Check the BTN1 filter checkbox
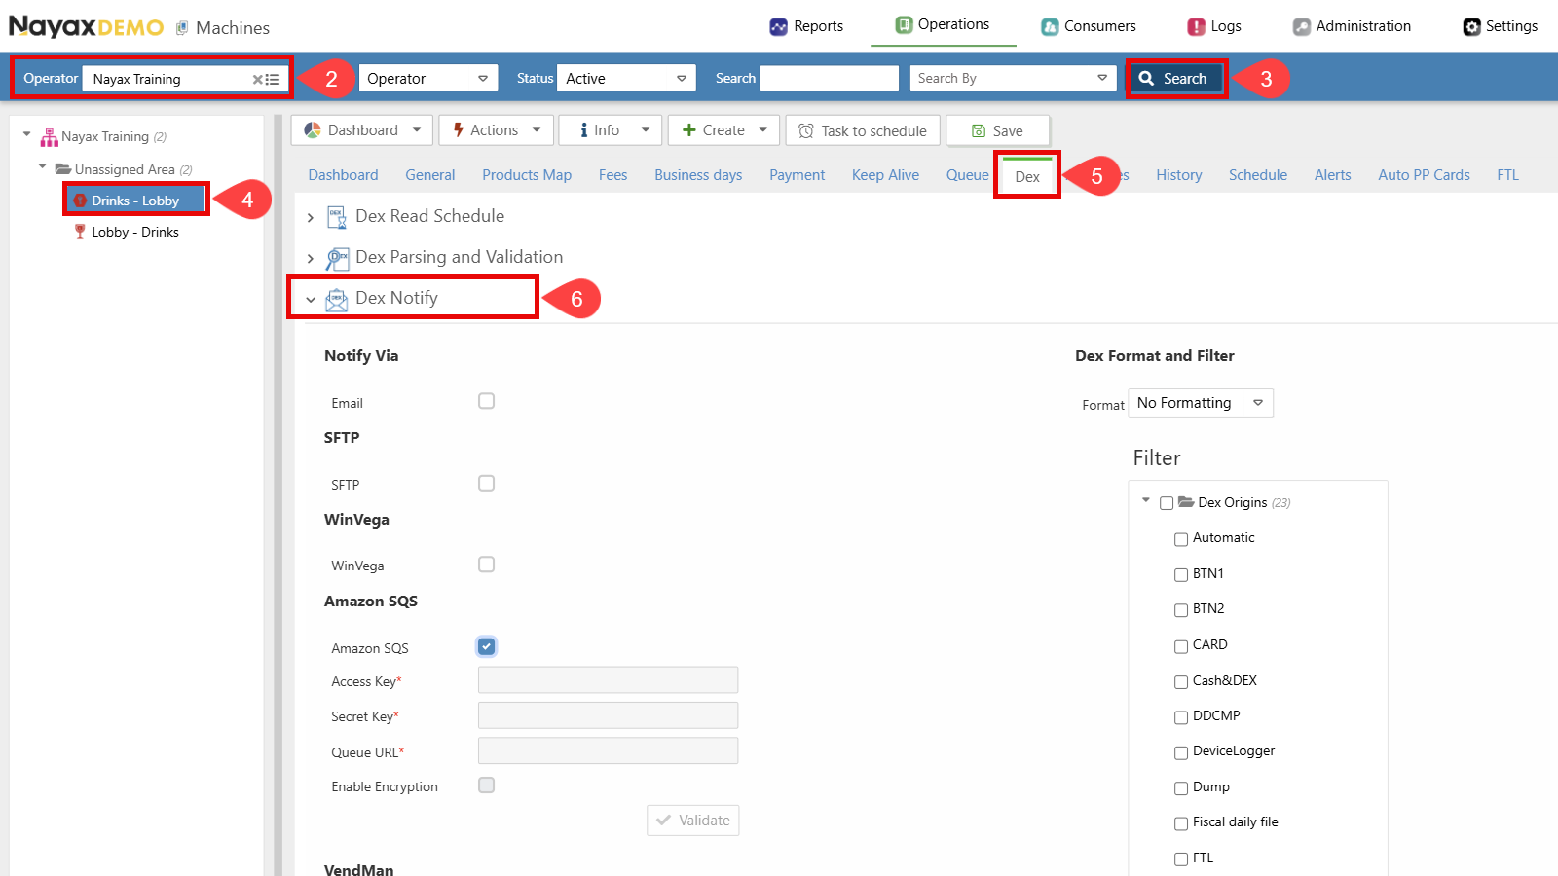1558x876 pixels. click(1181, 575)
